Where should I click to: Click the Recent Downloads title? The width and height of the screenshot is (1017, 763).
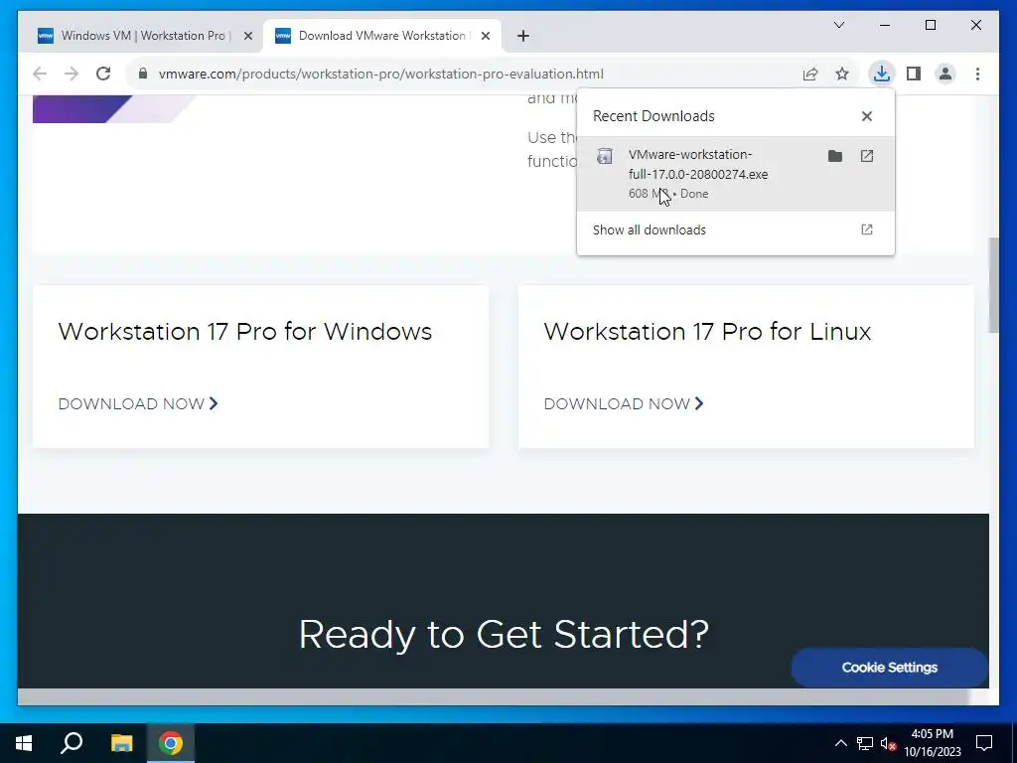coord(654,116)
